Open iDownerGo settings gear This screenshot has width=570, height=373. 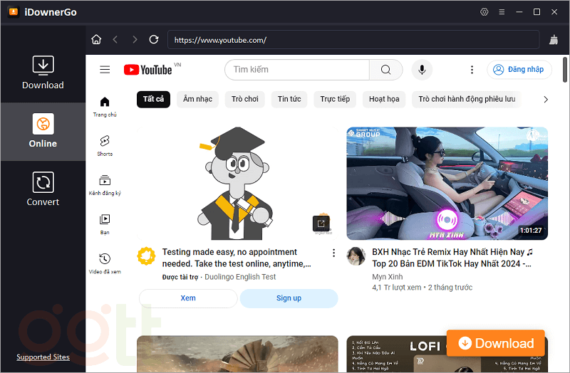[x=484, y=12]
